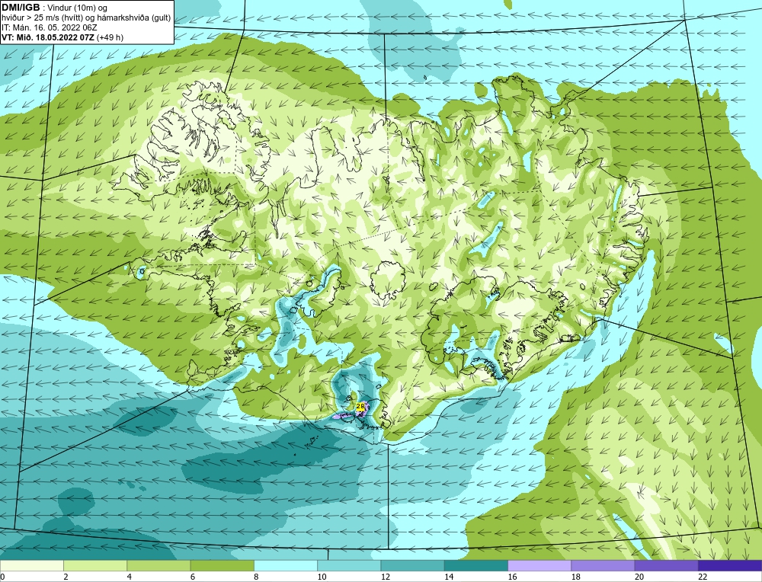Select the dark indigo swatch above 22
This screenshot has height=582, width=762.
point(730,565)
